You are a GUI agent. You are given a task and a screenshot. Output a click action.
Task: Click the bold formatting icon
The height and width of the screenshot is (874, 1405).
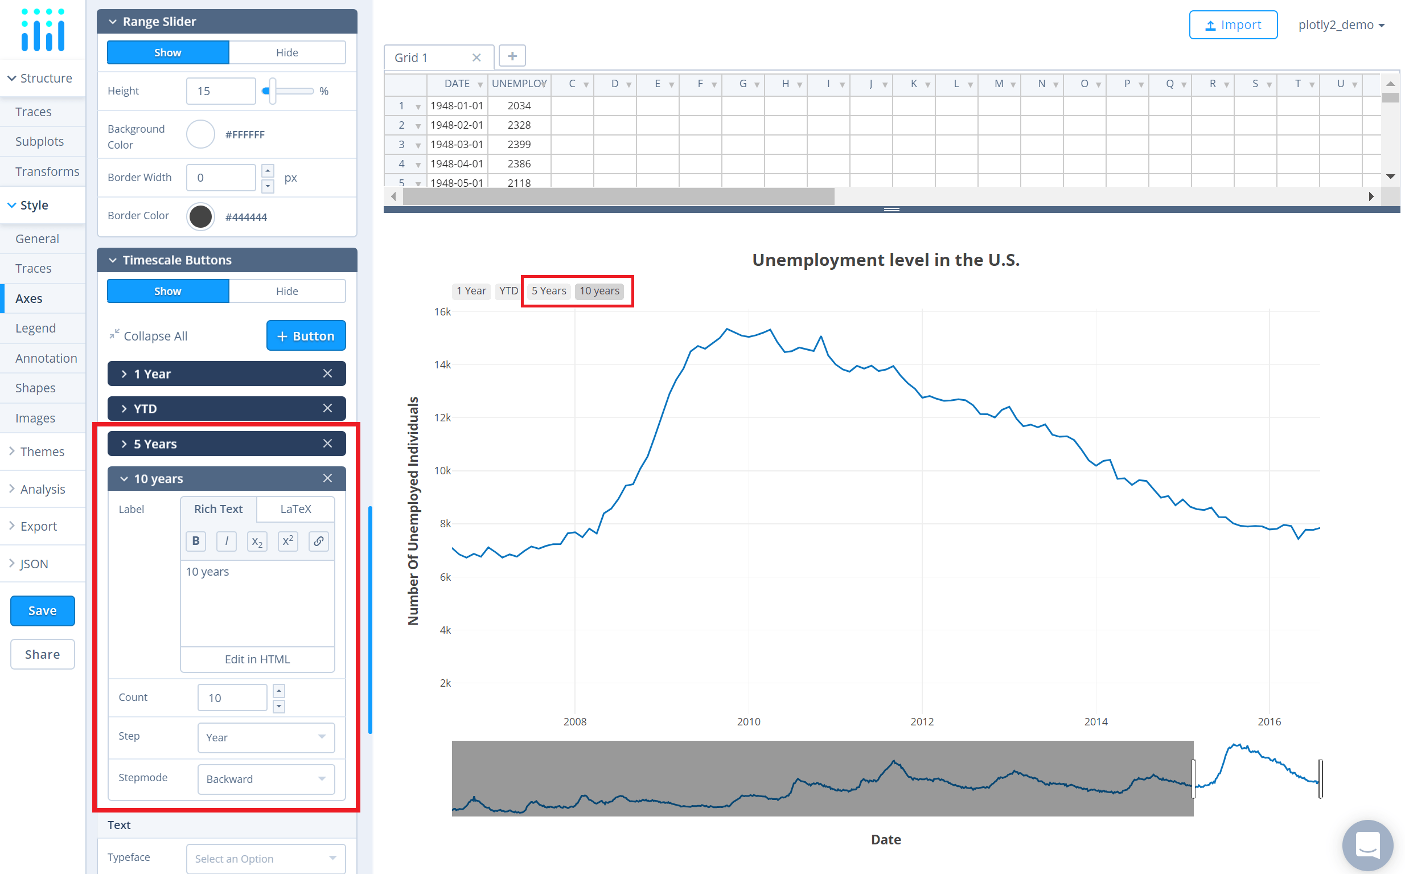click(195, 541)
